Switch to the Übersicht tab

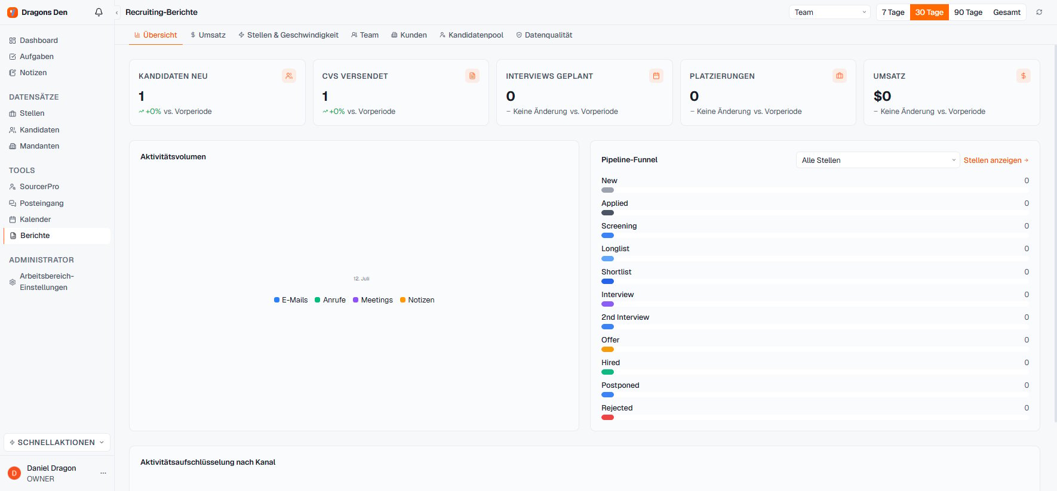155,35
